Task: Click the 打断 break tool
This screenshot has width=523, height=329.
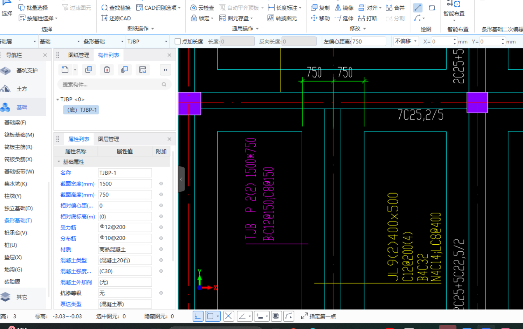Action: point(367,18)
